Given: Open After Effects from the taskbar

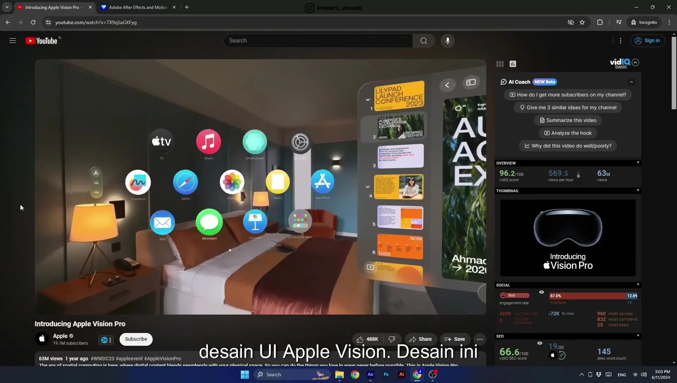Looking at the screenshot, I should pyautogui.click(x=370, y=375).
